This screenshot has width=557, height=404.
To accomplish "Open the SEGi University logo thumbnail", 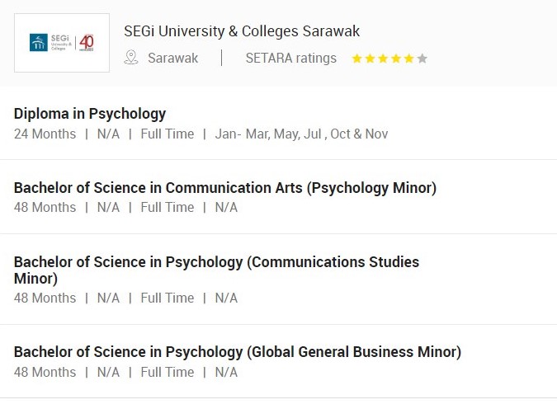I will pos(62,43).
